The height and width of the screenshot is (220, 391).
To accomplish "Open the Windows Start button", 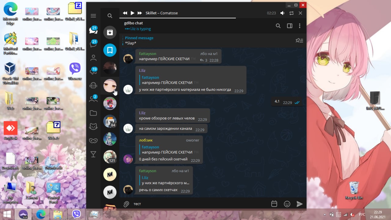I will click(7, 214).
